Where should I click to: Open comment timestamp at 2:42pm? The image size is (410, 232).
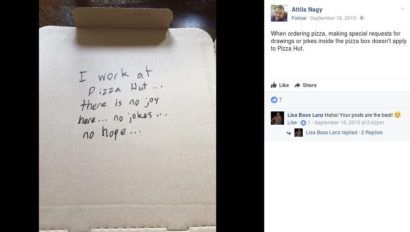349,122
